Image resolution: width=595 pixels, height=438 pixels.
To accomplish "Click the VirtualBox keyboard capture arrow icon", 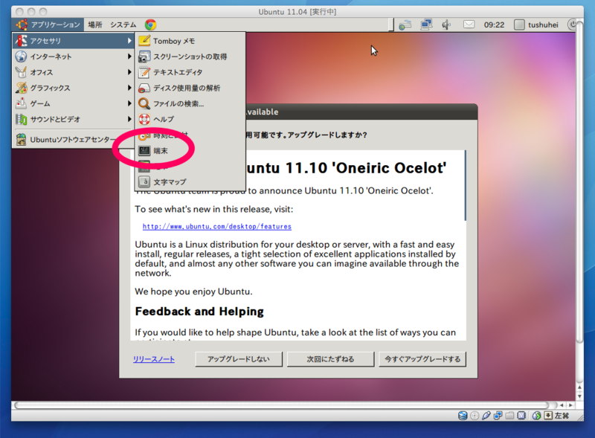I will pos(548,416).
